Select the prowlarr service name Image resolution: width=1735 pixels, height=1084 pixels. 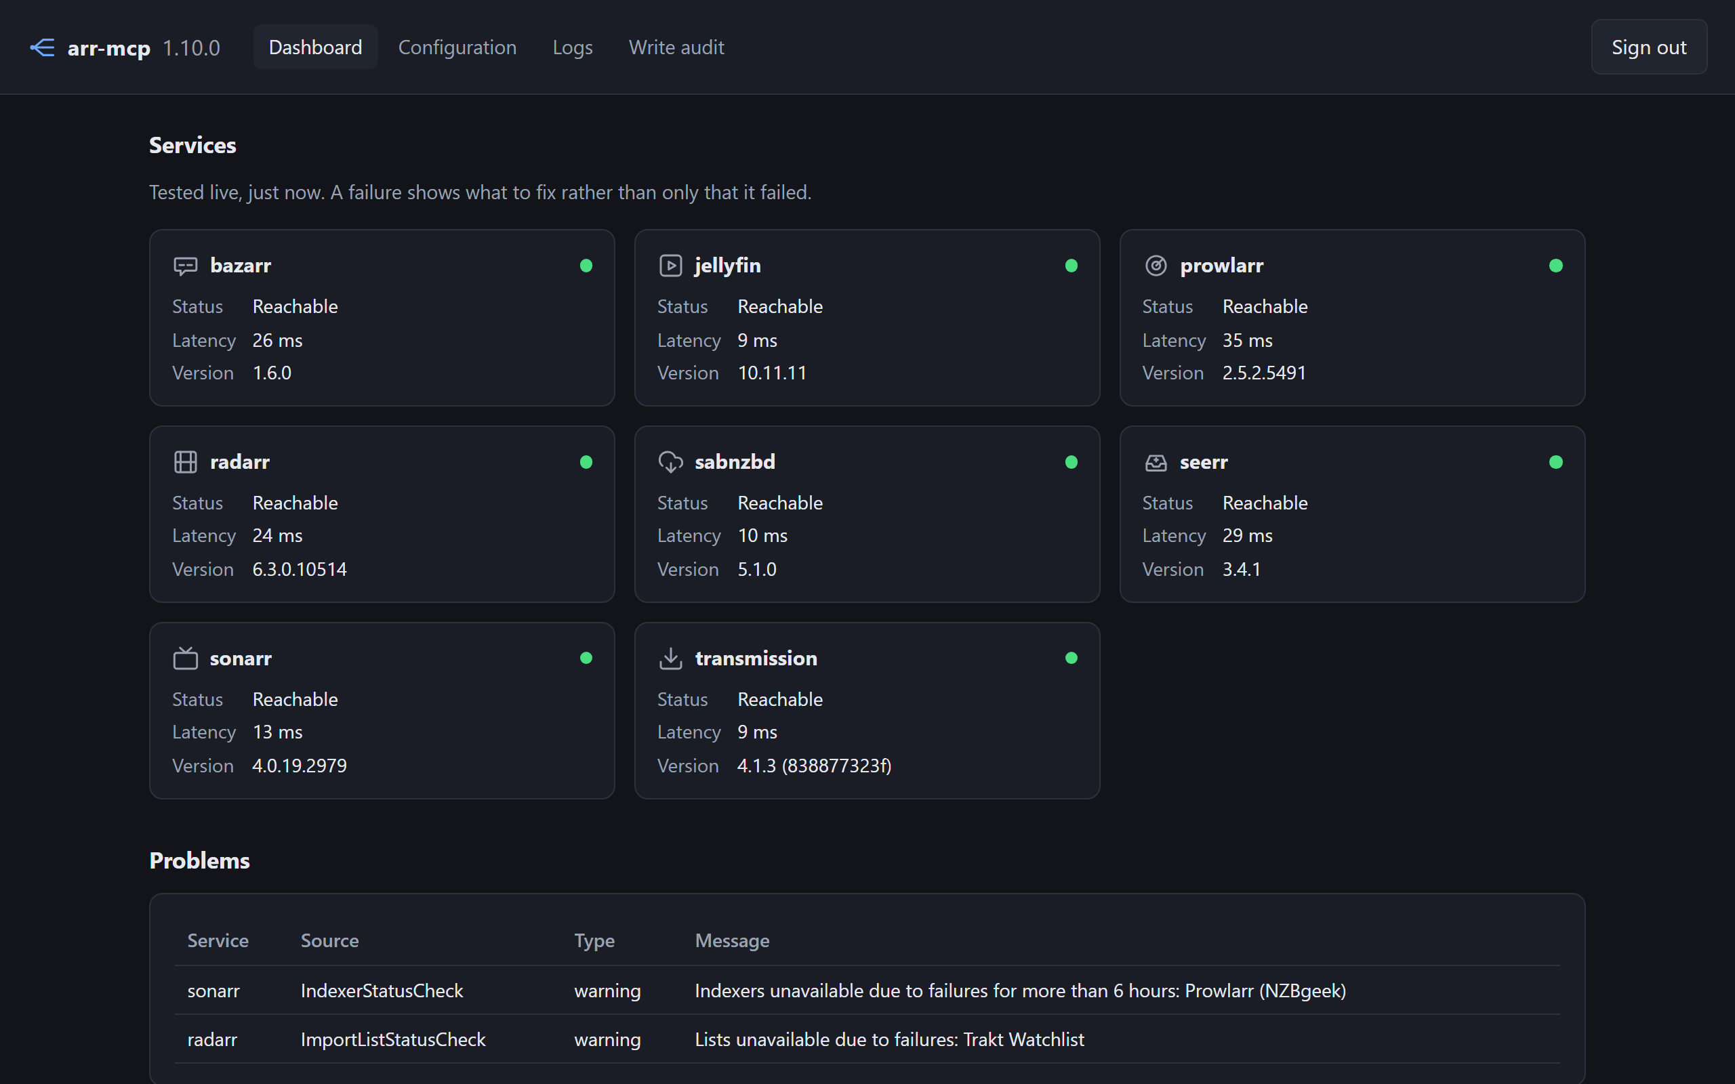1222,266
